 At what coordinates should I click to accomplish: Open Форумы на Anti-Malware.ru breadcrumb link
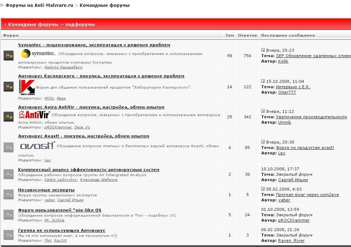[x=39, y=5]
